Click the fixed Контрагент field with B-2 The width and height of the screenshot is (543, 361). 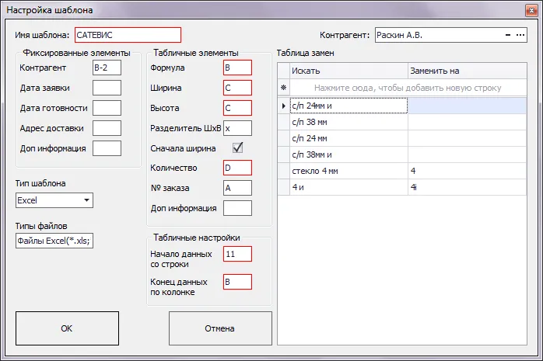tap(107, 68)
